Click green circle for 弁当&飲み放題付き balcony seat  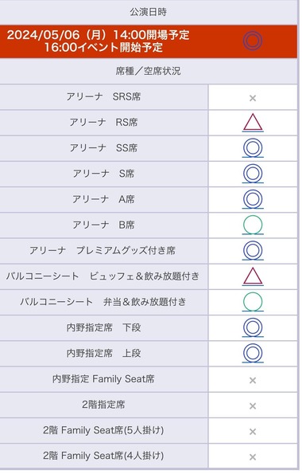pos(253,302)
